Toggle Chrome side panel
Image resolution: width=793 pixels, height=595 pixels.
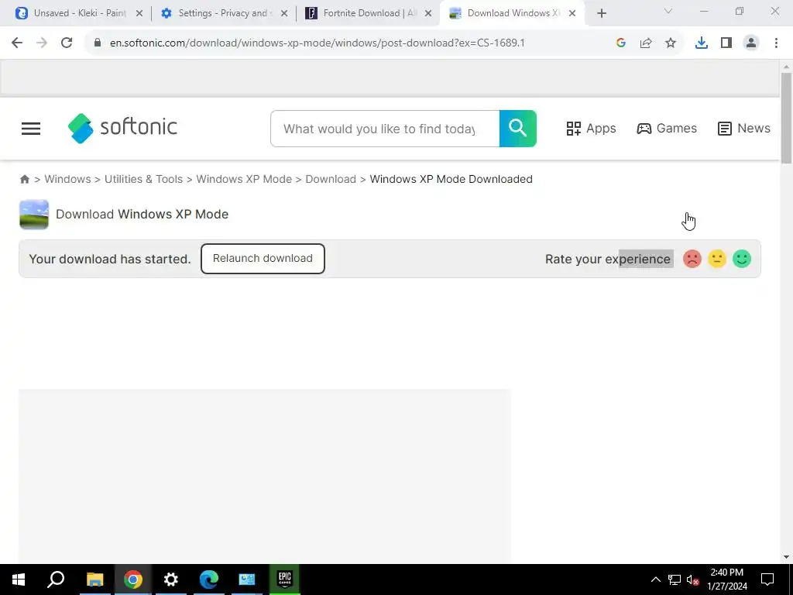pyautogui.click(x=726, y=43)
